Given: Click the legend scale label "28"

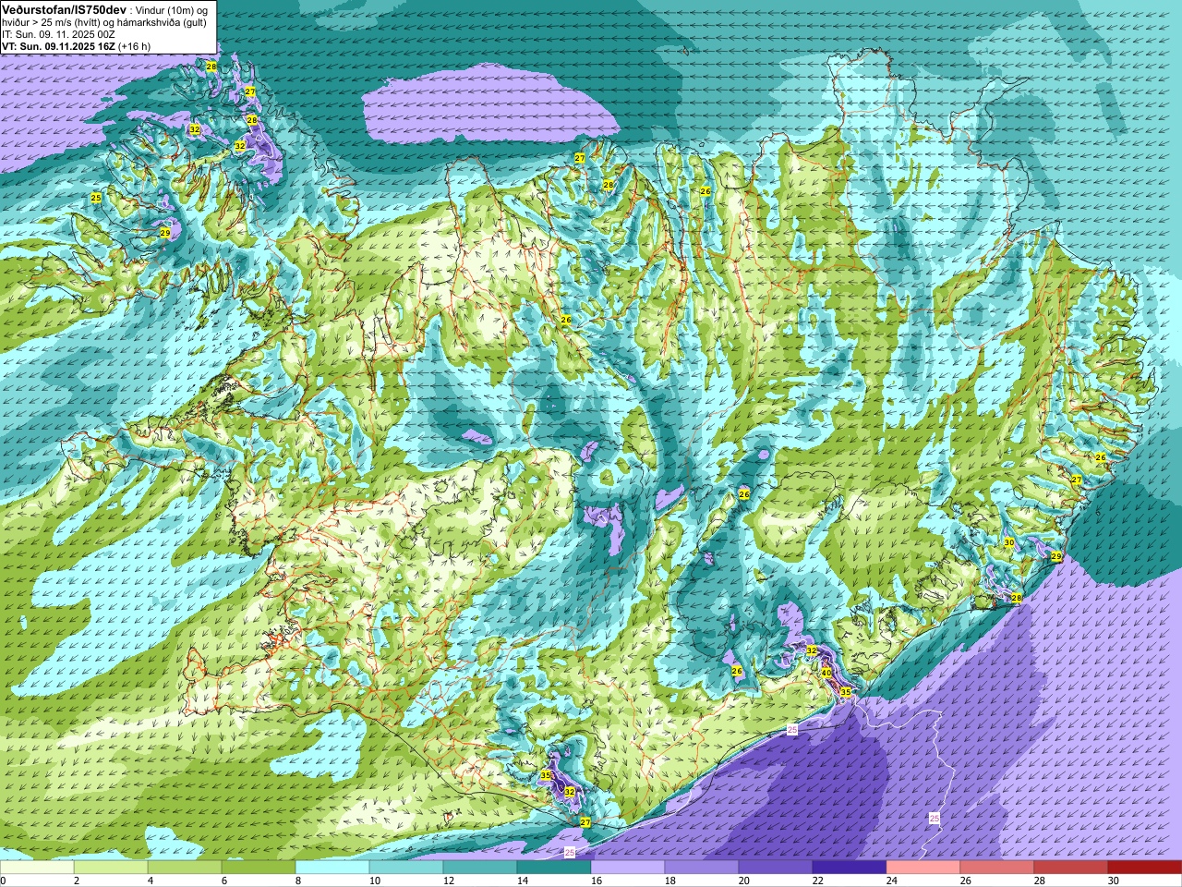Looking at the screenshot, I should click(1040, 881).
